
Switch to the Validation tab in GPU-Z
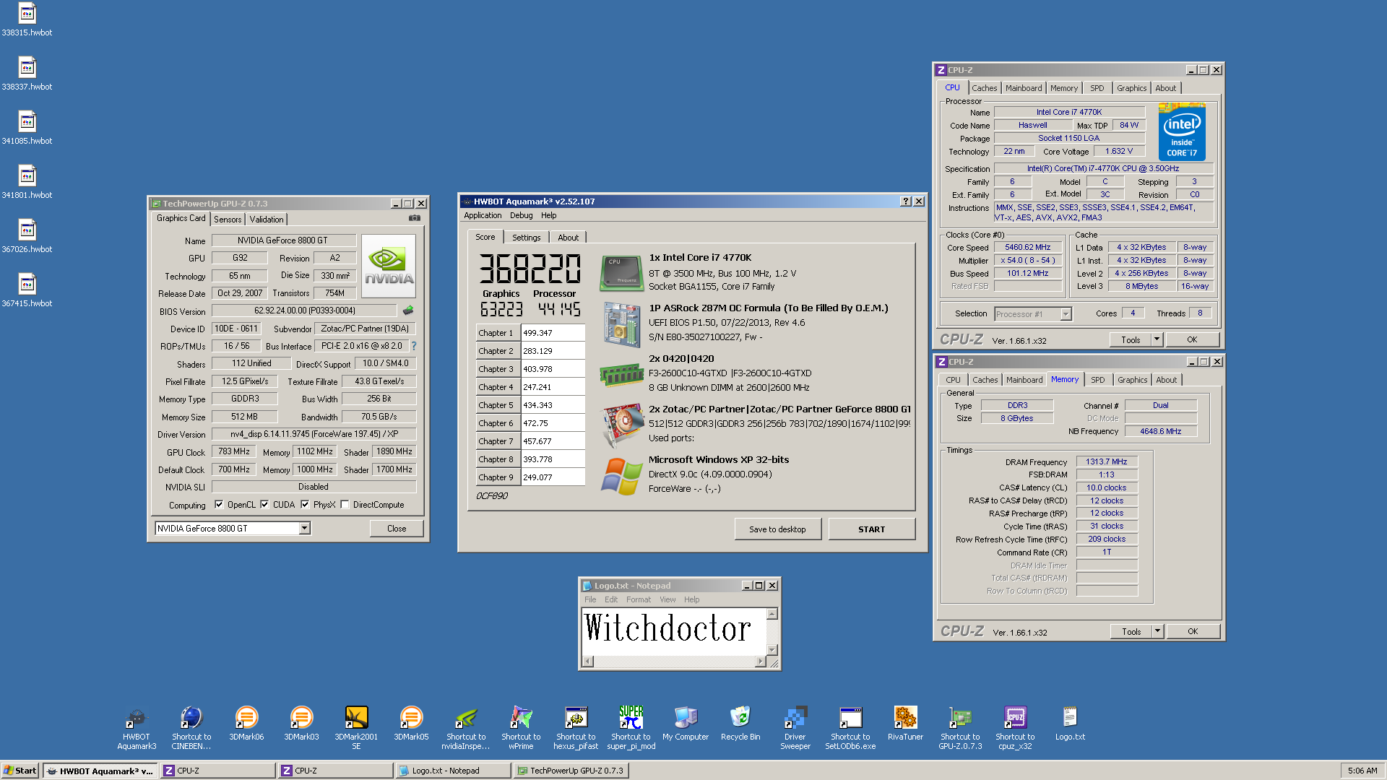pos(267,219)
